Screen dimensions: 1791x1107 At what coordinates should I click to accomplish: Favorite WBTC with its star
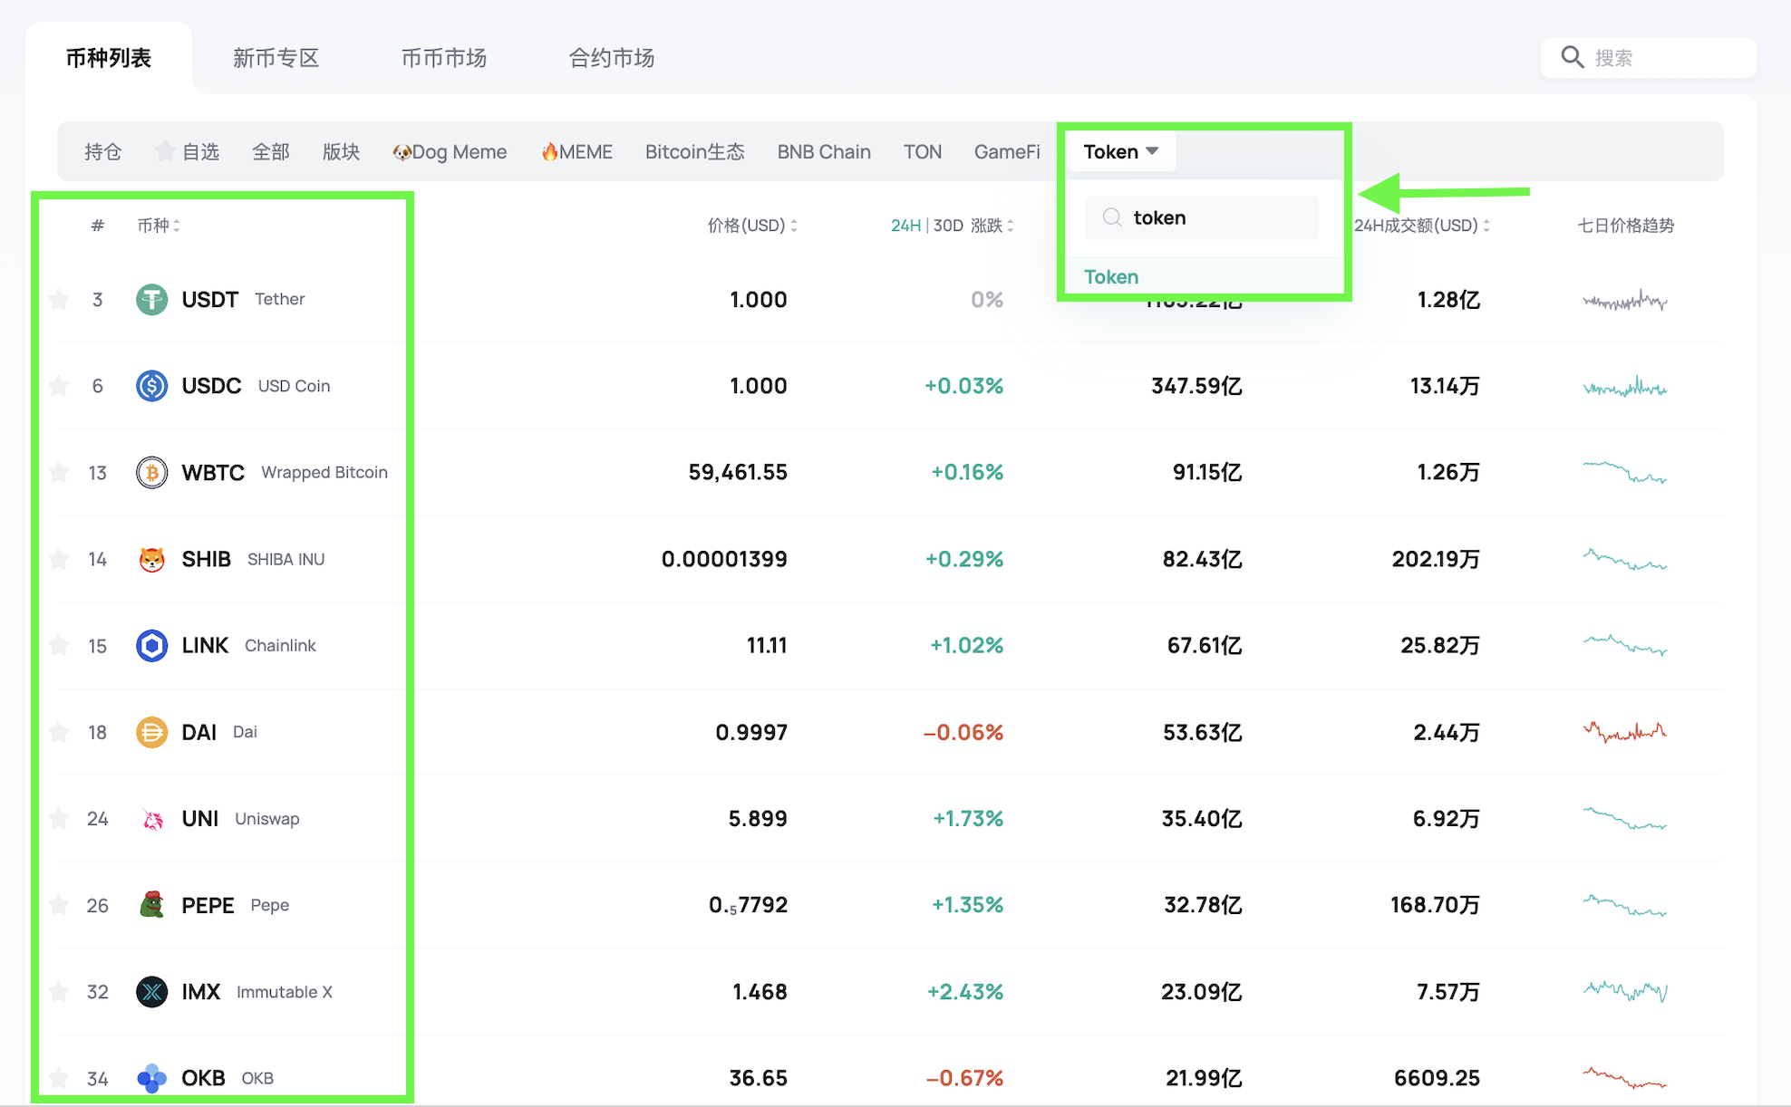(59, 472)
